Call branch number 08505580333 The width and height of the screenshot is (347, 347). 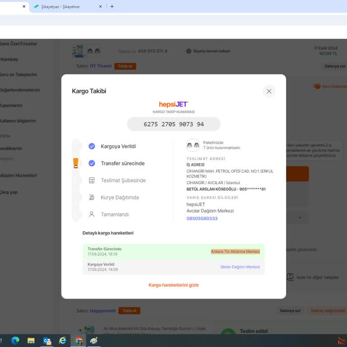coord(202,218)
